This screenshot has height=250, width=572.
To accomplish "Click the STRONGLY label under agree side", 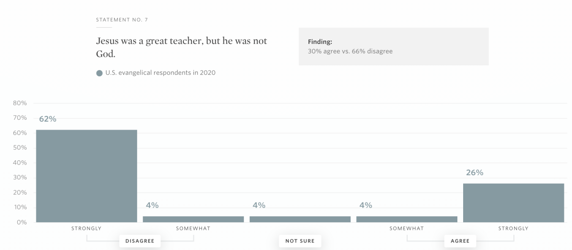I will pos(513,229).
